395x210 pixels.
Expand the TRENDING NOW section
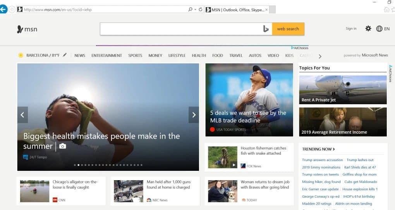[x=318, y=149]
